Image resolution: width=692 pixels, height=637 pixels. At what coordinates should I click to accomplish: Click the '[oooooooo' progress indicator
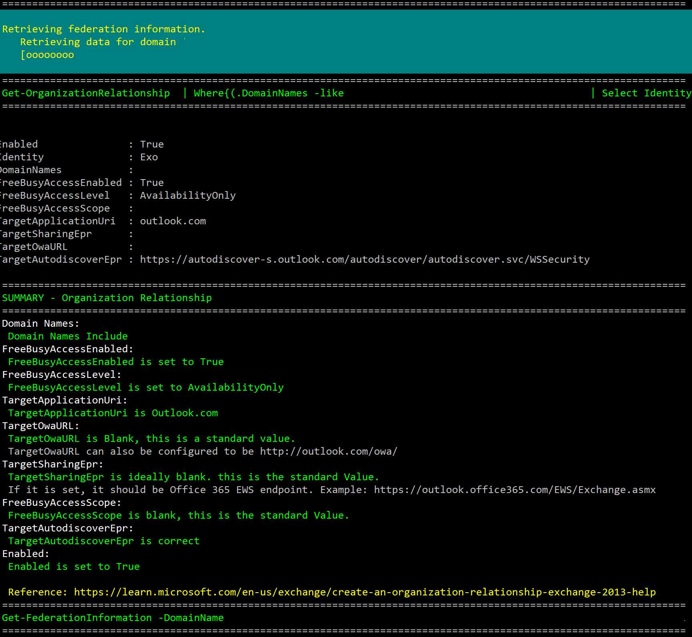[47, 55]
